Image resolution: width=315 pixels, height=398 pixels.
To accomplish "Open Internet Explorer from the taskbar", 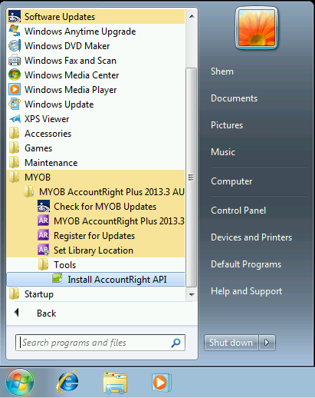I will pos(68,382).
